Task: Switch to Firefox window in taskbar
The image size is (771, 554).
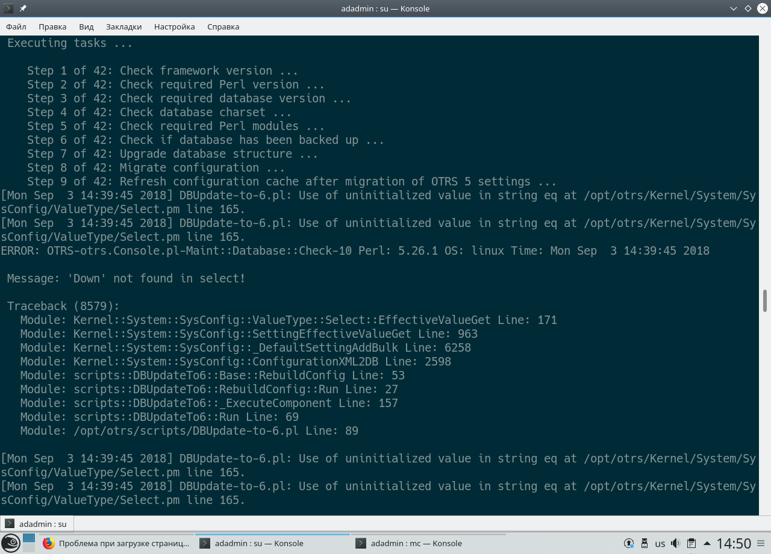Action: click(x=116, y=543)
